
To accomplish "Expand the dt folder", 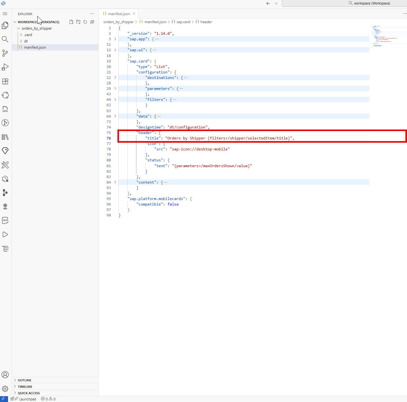I will click(x=21, y=41).
